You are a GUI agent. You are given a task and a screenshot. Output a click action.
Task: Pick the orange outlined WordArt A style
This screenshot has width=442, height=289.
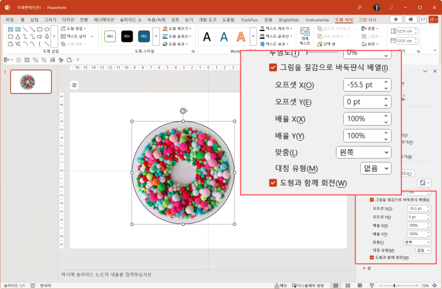click(x=241, y=37)
